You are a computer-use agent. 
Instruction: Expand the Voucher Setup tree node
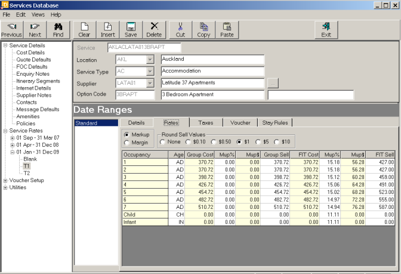pos(5,180)
